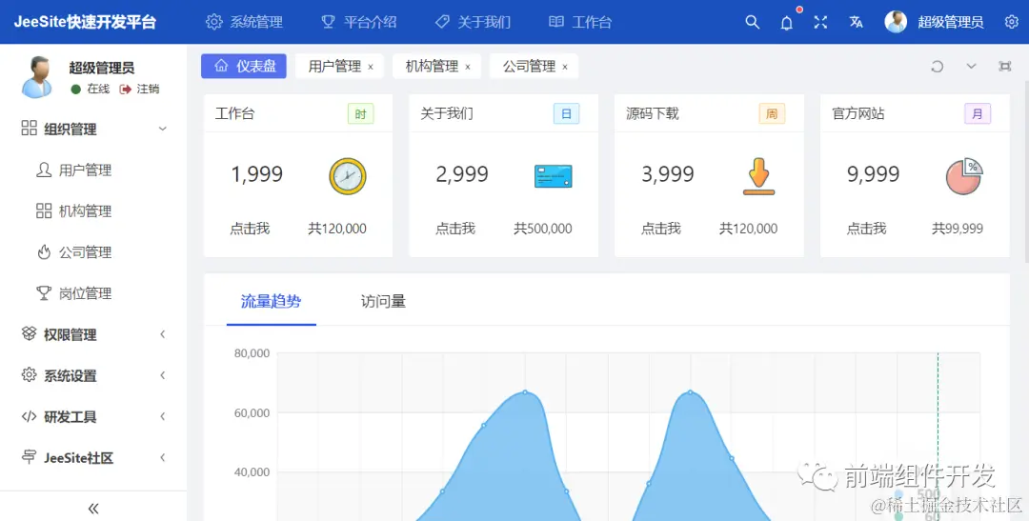Switch to the 仪表盘 tab
Image resolution: width=1029 pixels, height=521 pixels.
click(x=244, y=66)
